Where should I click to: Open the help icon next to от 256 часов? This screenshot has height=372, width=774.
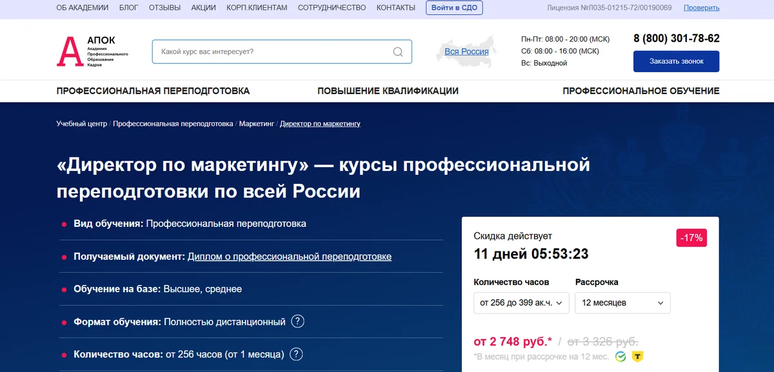pos(296,354)
